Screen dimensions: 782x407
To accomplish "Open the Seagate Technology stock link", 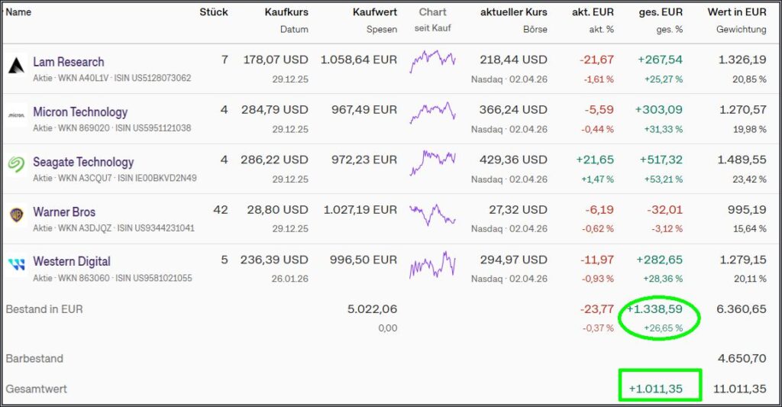I will (x=83, y=162).
